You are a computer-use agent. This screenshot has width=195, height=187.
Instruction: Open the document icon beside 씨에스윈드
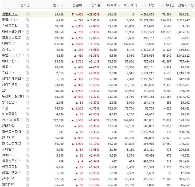click(27, 61)
